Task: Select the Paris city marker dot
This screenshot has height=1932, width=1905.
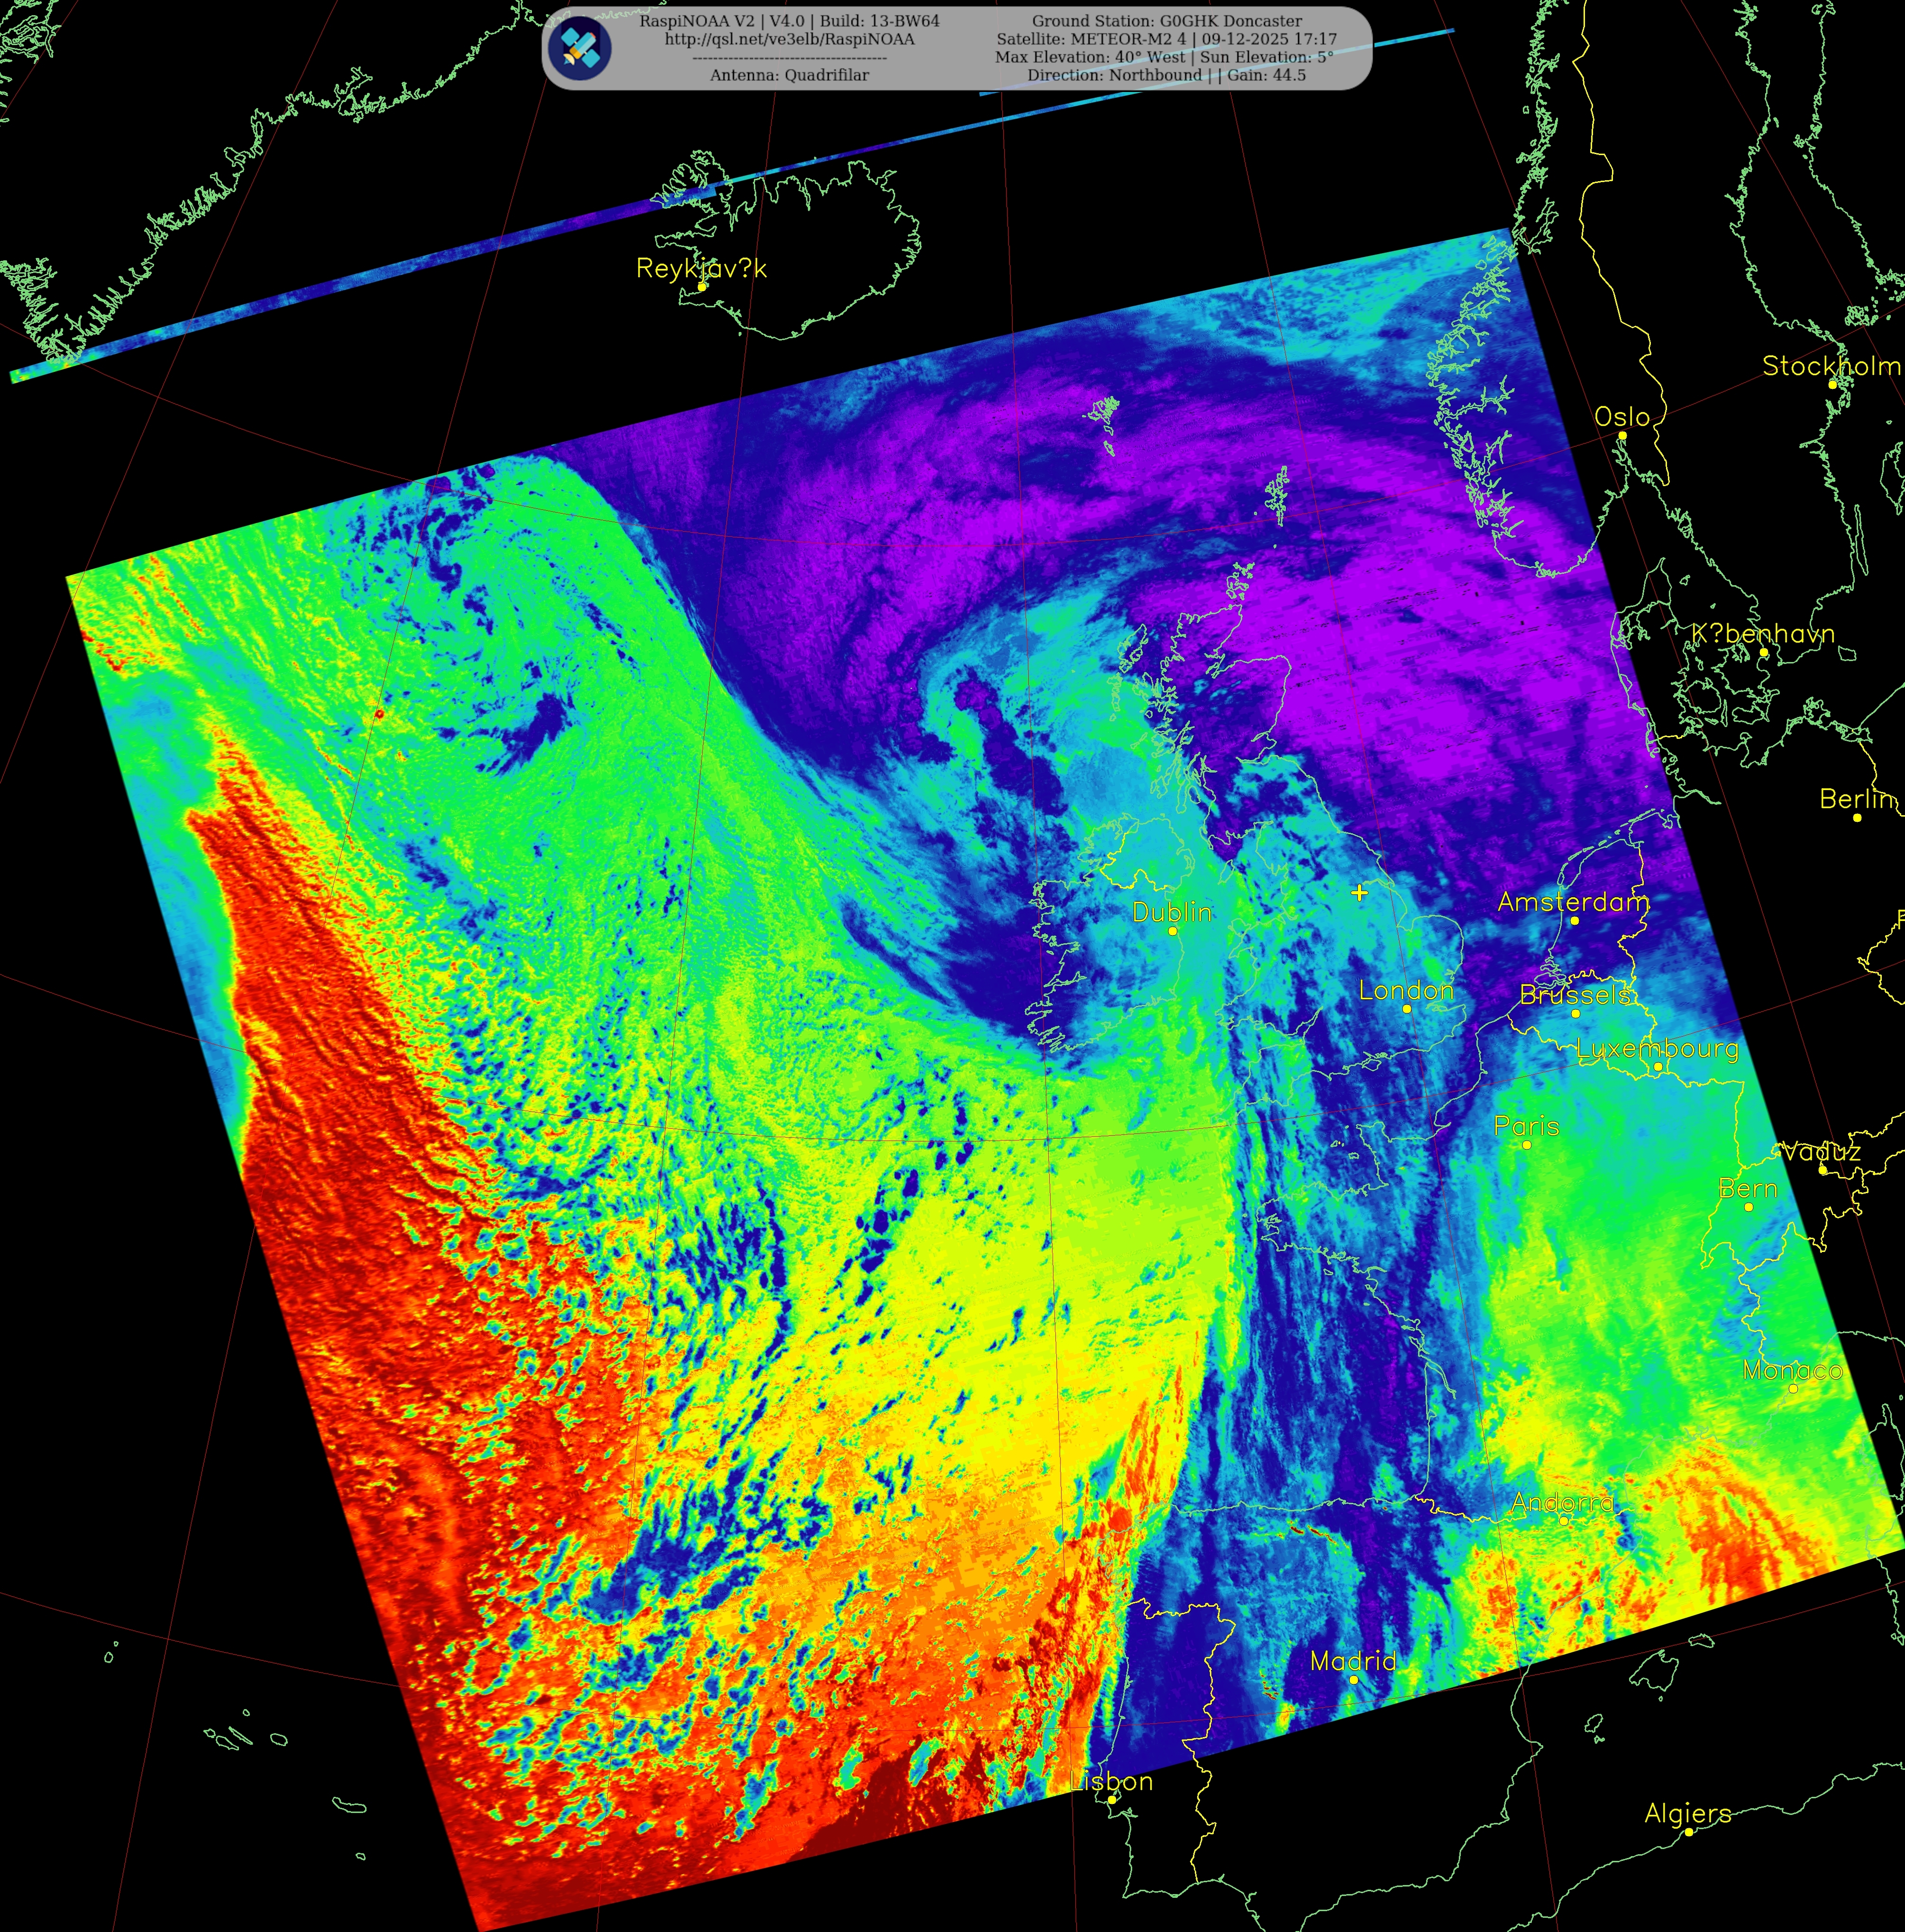Action: click(x=1527, y=1145)
